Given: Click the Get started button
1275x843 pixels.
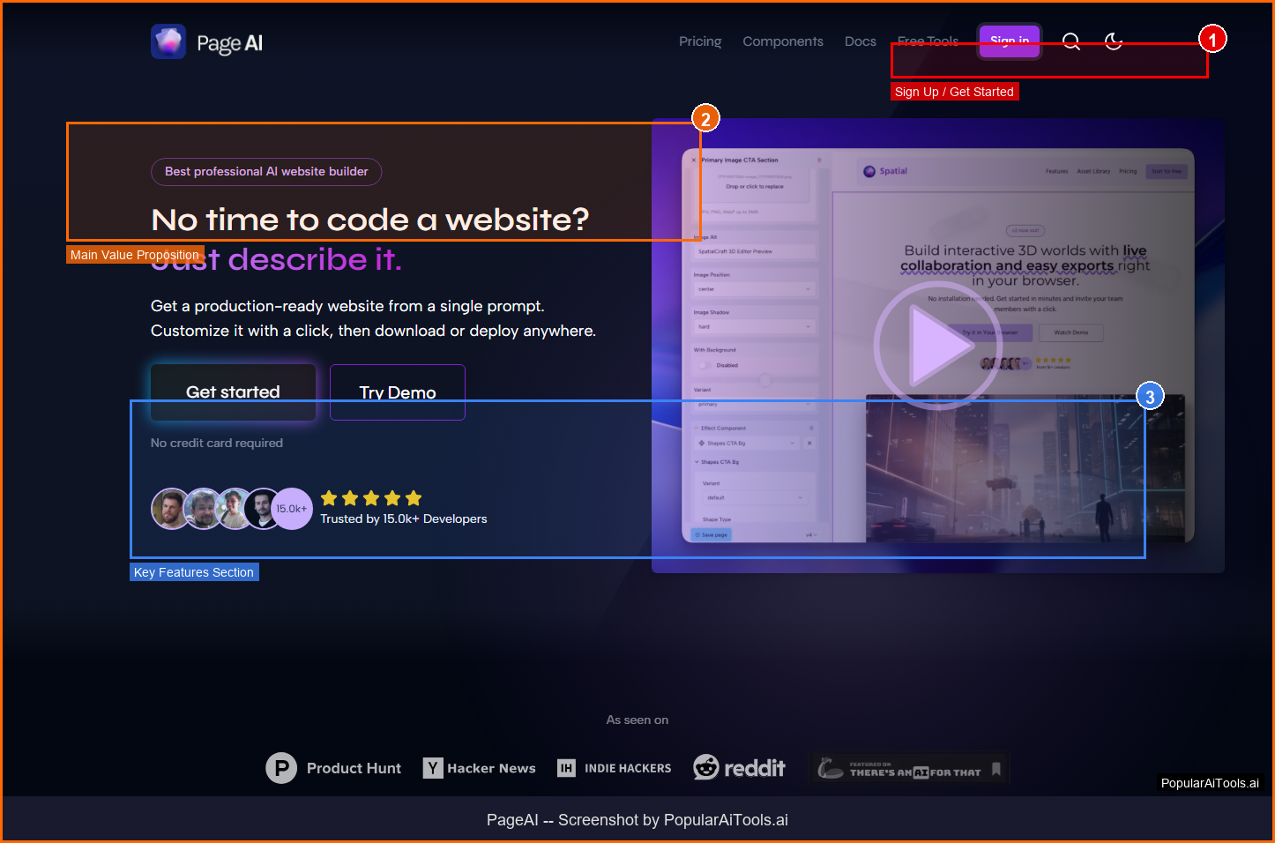Looking at the screenshot, I should (233, 392).
